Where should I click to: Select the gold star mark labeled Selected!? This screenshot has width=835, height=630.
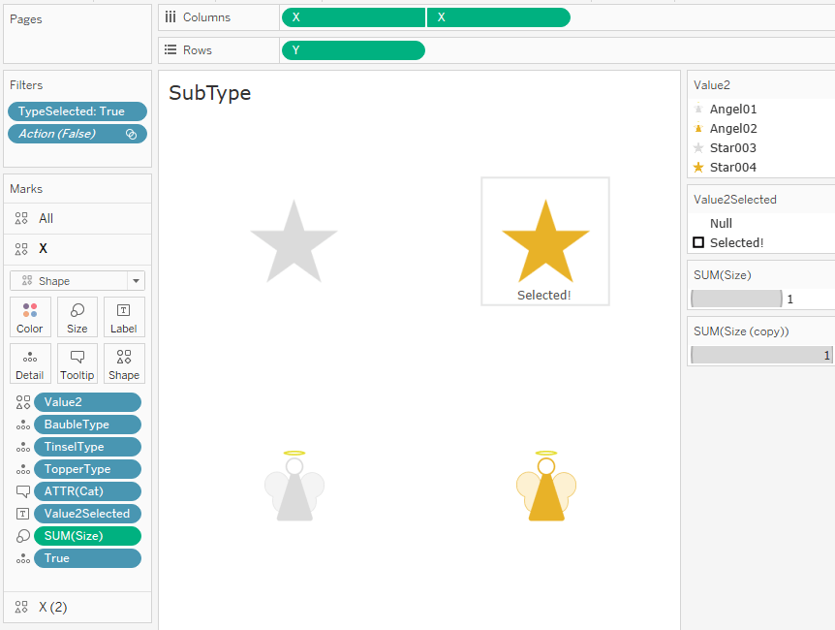545,242
